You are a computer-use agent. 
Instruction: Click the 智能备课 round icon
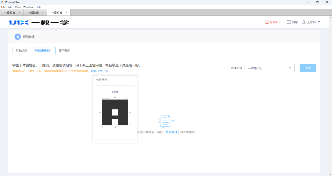tap(18, 36)
